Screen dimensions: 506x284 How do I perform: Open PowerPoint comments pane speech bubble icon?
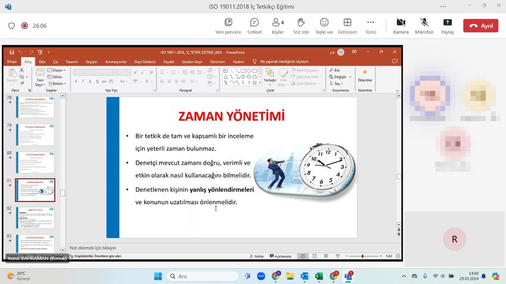click(394, 61)
